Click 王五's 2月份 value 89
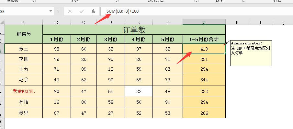Screen dimensions: 293x129 (84, 69)
